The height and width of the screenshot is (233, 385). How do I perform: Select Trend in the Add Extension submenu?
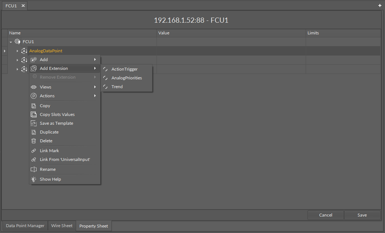117,87
